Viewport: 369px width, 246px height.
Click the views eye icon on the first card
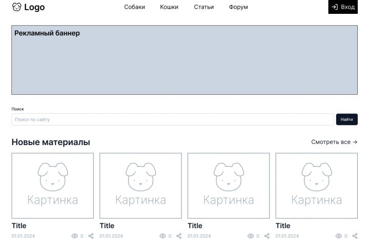(75, 236)
